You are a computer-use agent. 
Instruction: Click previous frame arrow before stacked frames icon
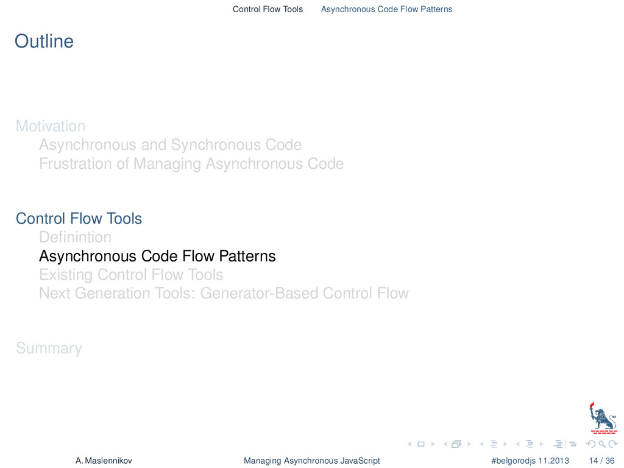[x=445, y=444]
